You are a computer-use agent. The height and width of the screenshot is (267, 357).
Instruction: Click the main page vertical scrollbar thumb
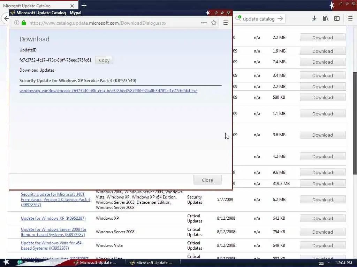coord(355,123)
